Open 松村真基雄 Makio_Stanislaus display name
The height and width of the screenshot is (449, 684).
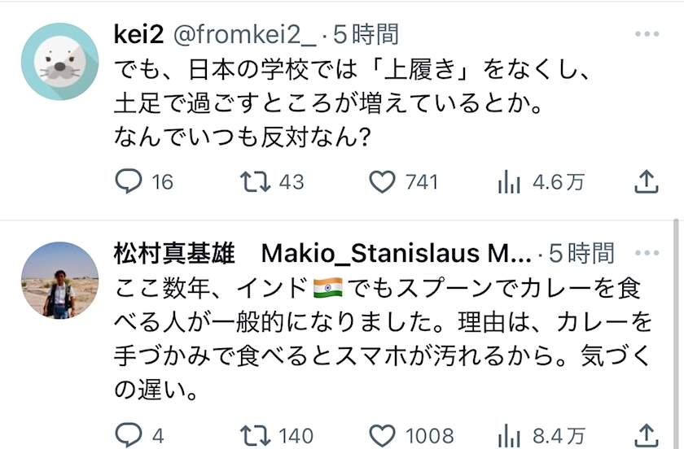(322, 253)
